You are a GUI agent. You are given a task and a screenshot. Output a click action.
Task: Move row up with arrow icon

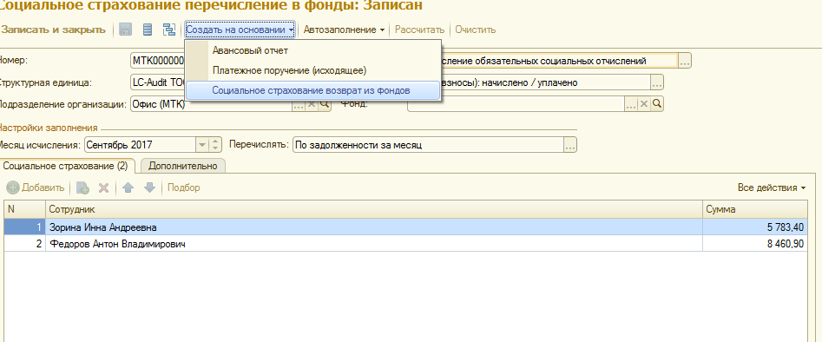pos(128,187)
